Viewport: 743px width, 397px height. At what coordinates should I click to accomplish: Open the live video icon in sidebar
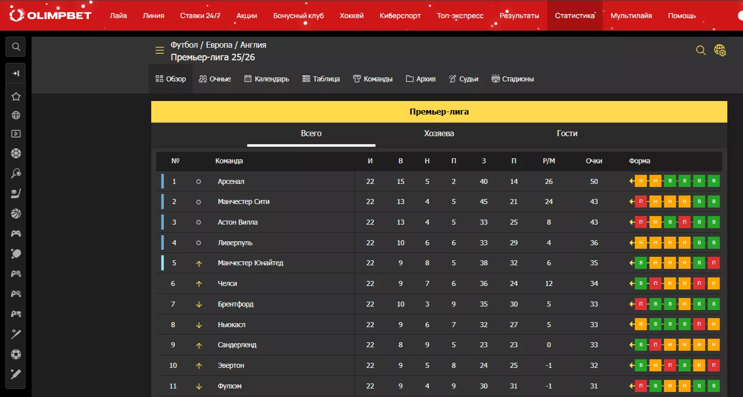click(16, 134)
